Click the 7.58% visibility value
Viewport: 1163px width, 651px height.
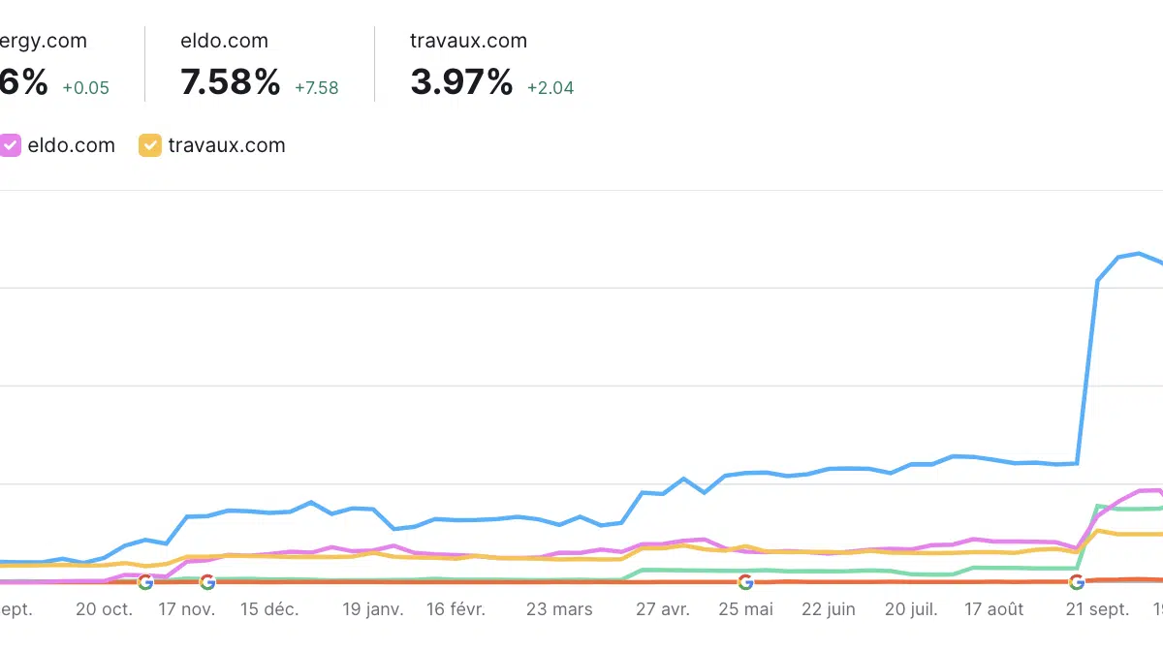230,83
